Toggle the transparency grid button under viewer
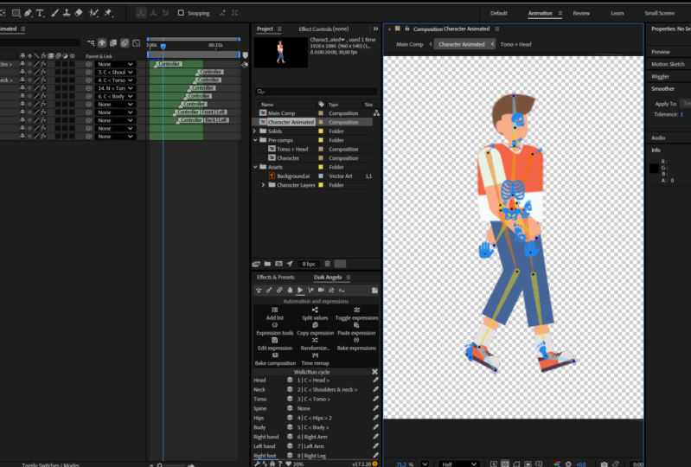Screen dimensions: 691x467 click(x=505, y=464)
